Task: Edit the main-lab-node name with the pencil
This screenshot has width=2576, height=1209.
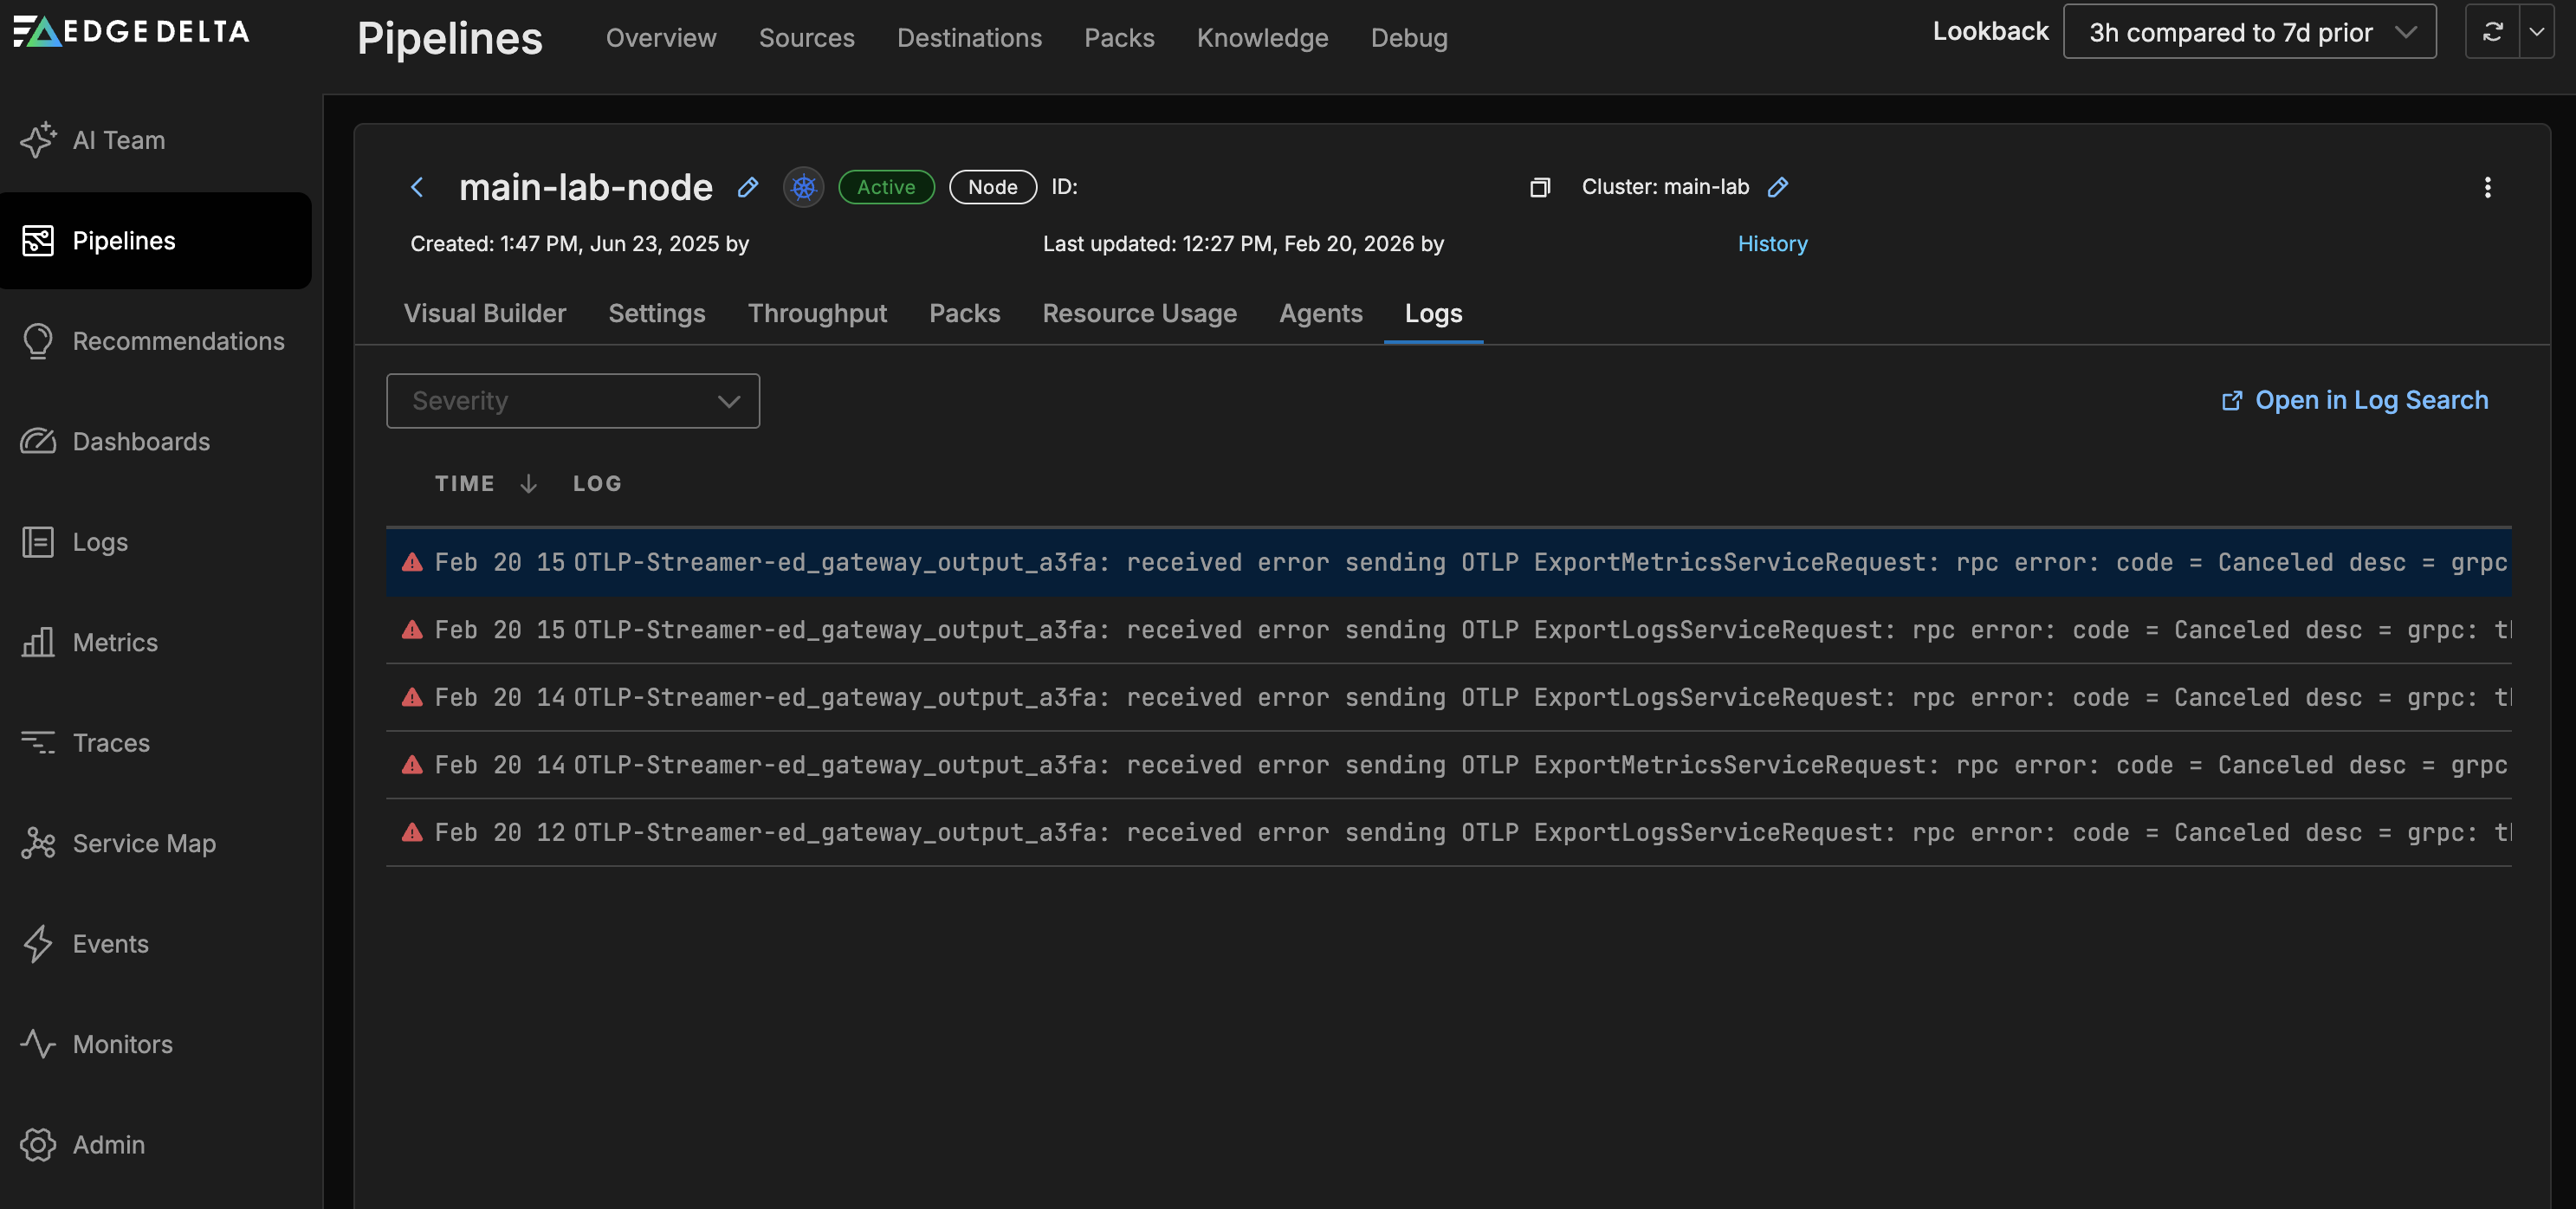Action: pos(747,188)
